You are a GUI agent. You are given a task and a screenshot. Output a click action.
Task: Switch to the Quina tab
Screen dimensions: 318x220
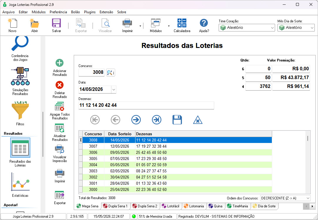click(x=216, y=206)
